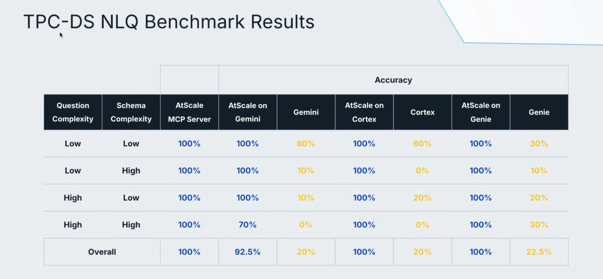The width and height of the screenshot is (603, 279).
Task: Click the Schema Complexity column header
Action: coord(131,112)
